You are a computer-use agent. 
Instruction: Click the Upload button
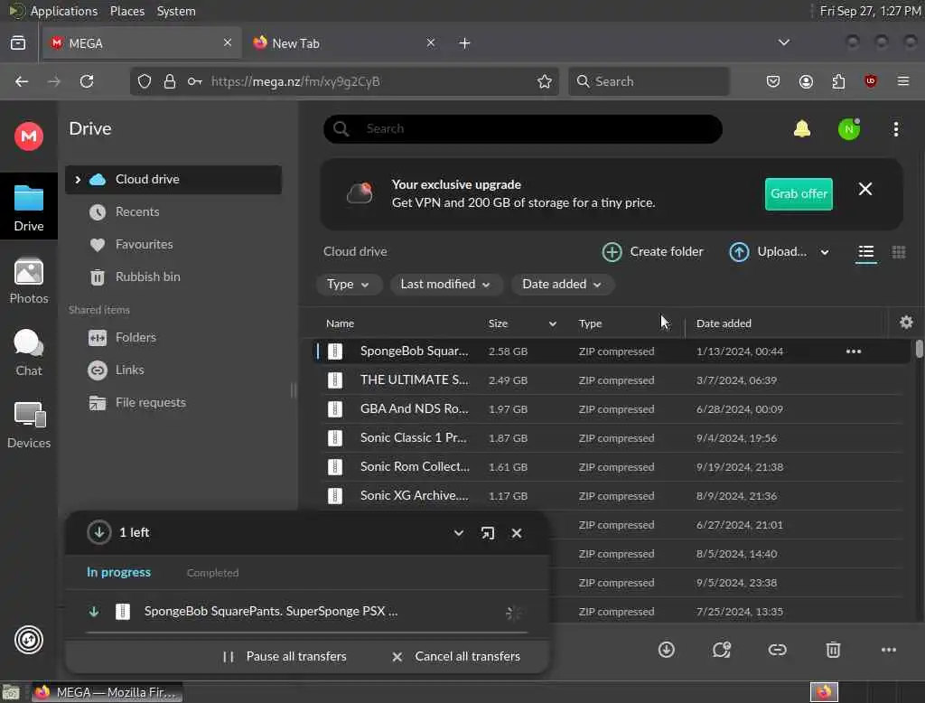click(768, 252)
